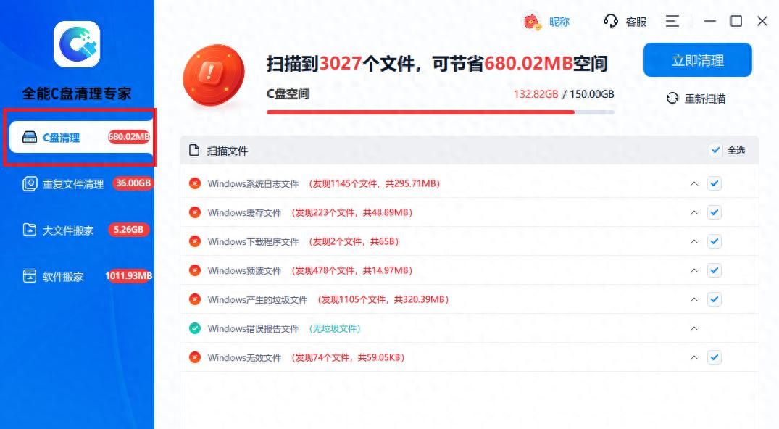This screenshot has height=429, width=779.
Task: Open the hamburger menu icon
Action: pos(672,21)
